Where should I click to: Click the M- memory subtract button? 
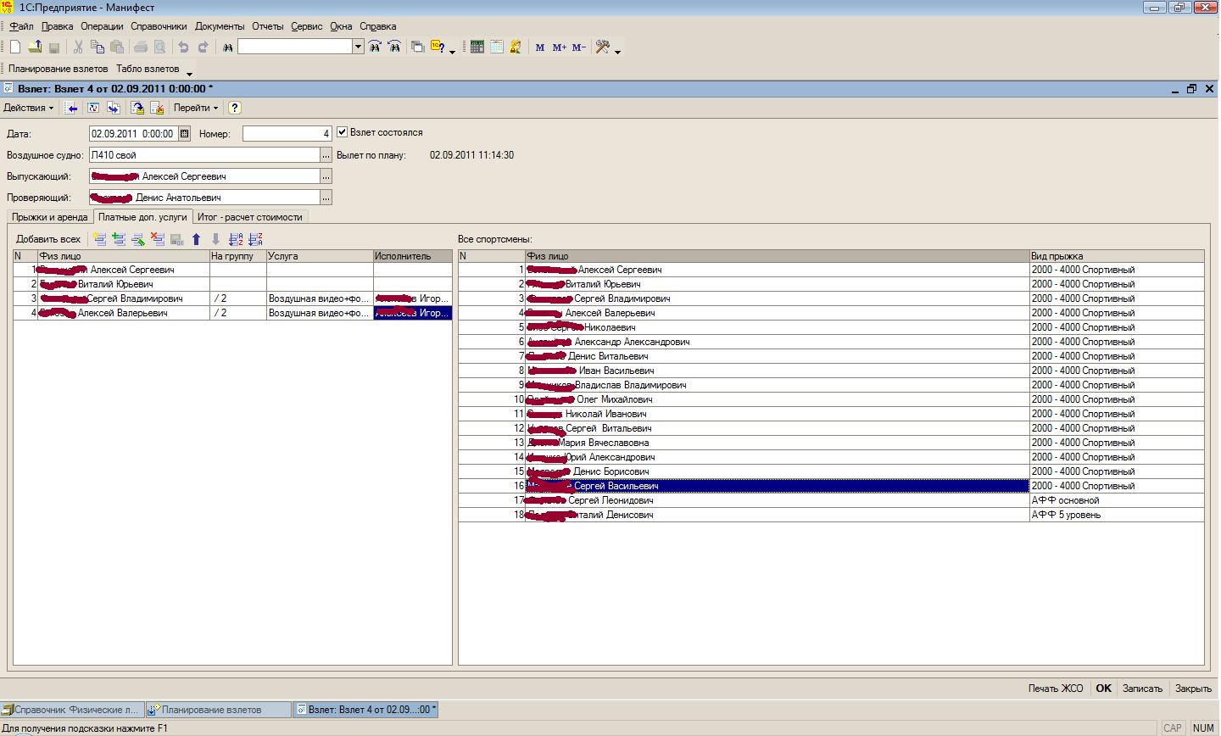[578, 47]
